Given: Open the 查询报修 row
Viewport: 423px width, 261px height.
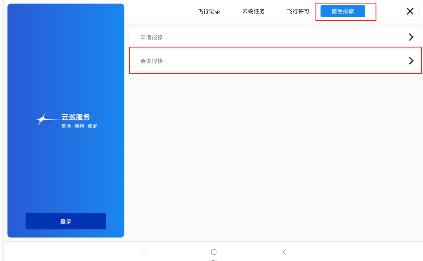Looking at the screenshot, I should [x=275, y=61].
